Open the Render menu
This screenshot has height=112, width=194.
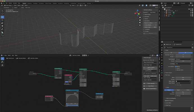(x=10, y=3)
